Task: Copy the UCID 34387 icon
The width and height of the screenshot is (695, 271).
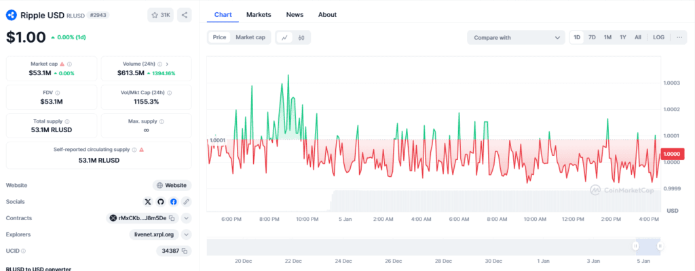Action: [x=185, y=251]
